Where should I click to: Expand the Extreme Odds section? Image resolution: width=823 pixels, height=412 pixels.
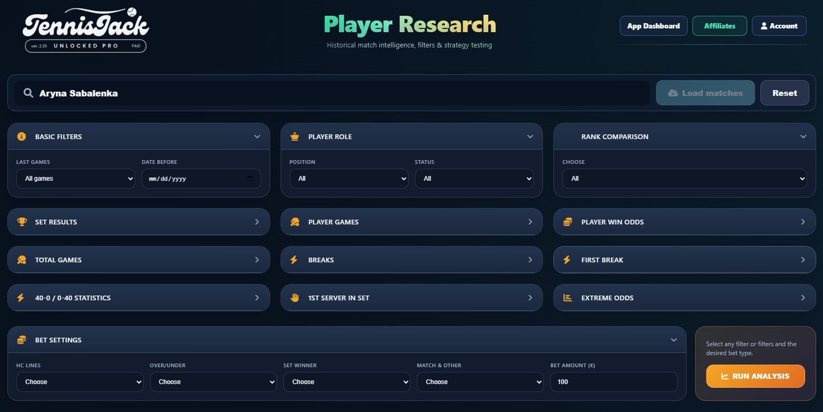point(685,298)
